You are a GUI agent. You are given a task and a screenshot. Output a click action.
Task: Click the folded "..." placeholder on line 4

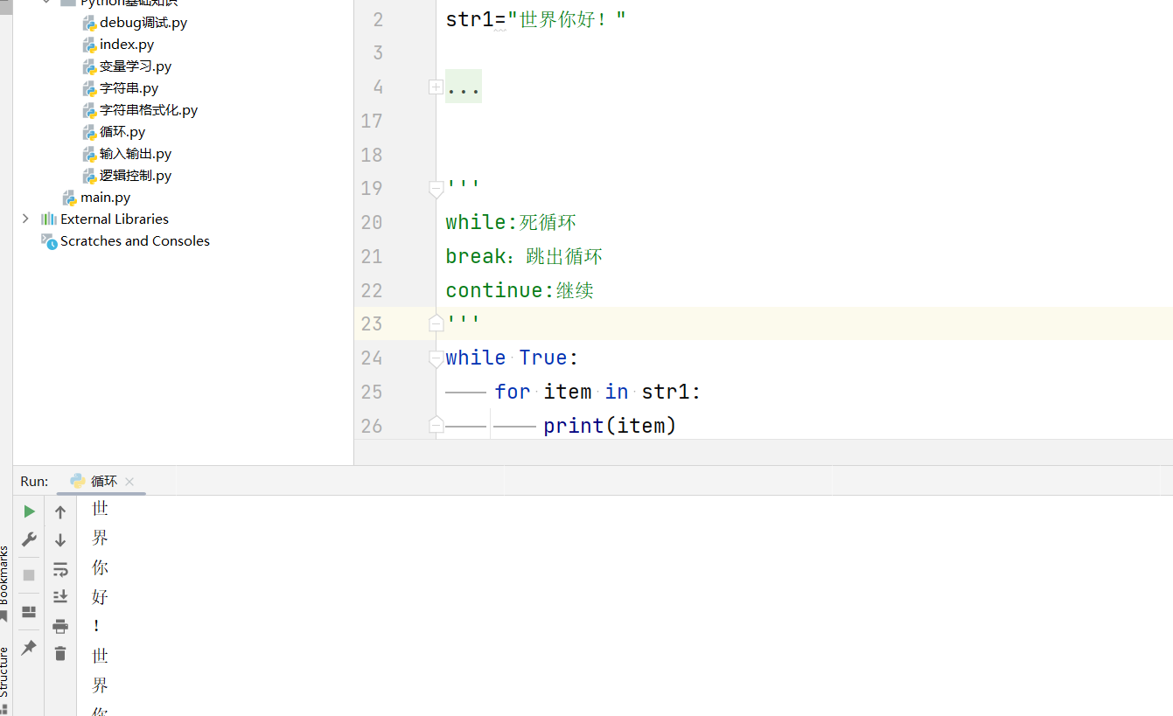(464, 87)
